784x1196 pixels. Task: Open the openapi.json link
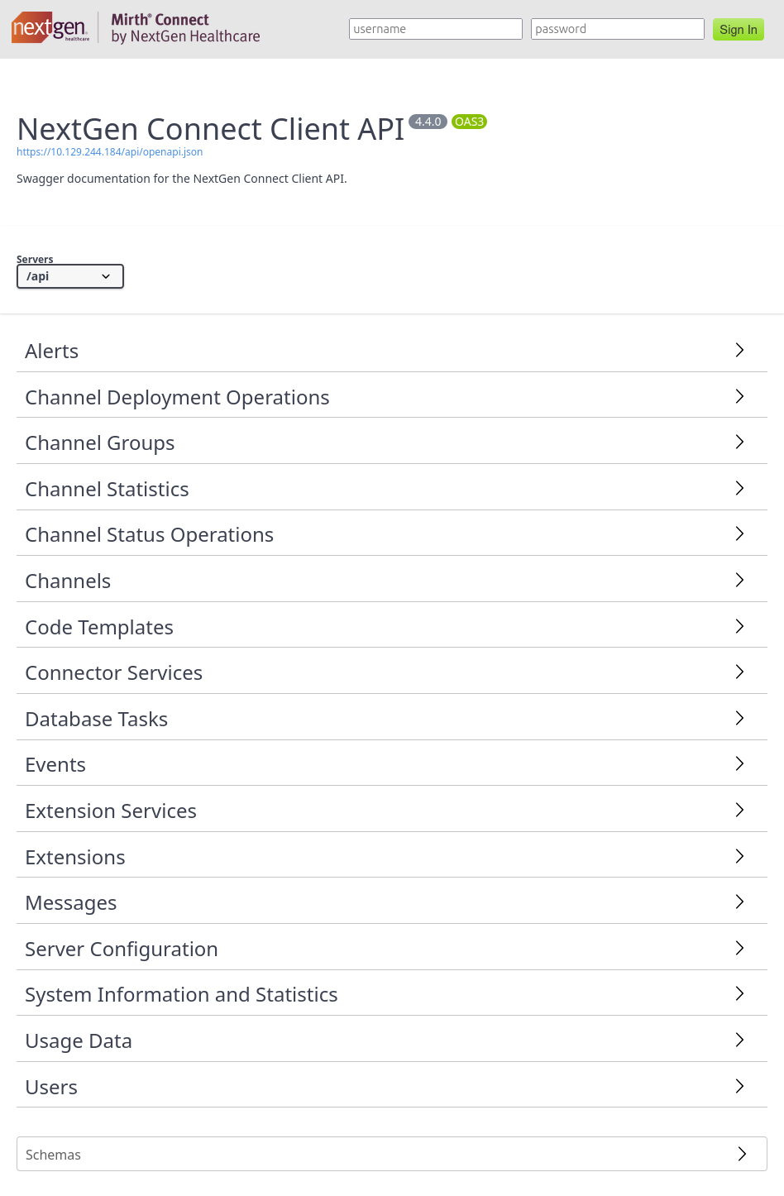coord(110,152)
